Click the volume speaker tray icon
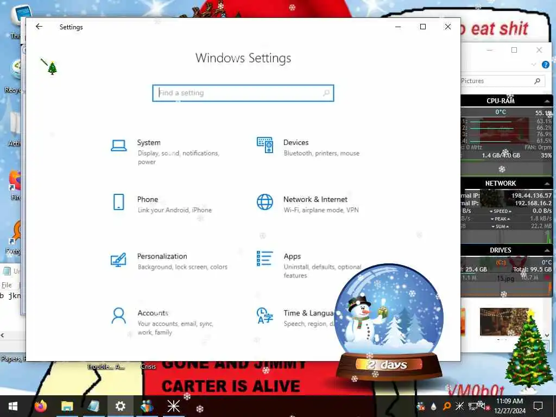The width and height of the screenshot is (556, 417). coord(484,406)
